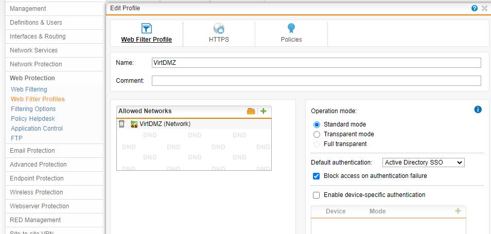The width and height of the screenshot is (491, 234).
Task: Click the VirtDMZ network object icon
Action: pyautogui.click(x=134, y=124)
